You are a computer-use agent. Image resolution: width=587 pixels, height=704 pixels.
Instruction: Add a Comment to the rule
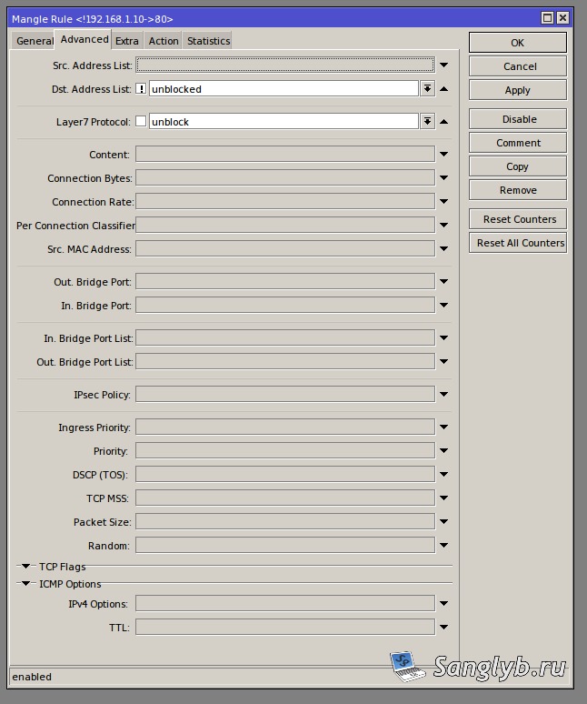coord(518,143)
